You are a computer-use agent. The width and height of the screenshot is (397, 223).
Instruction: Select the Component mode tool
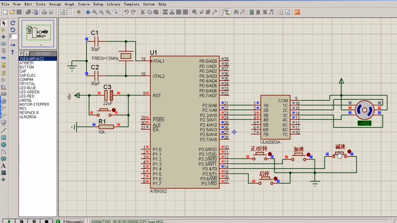[x=4, y=30]
